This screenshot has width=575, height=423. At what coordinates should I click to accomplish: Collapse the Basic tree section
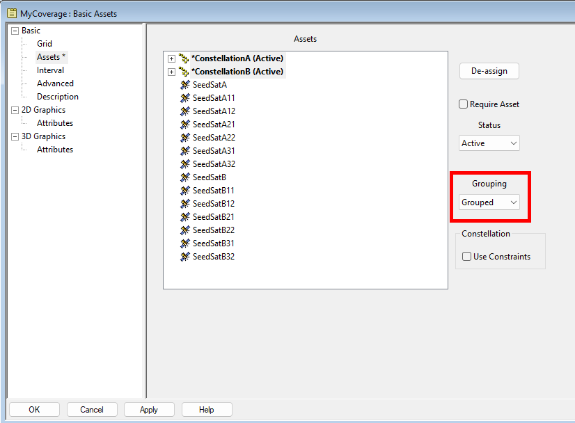click(x=15, y=31)
